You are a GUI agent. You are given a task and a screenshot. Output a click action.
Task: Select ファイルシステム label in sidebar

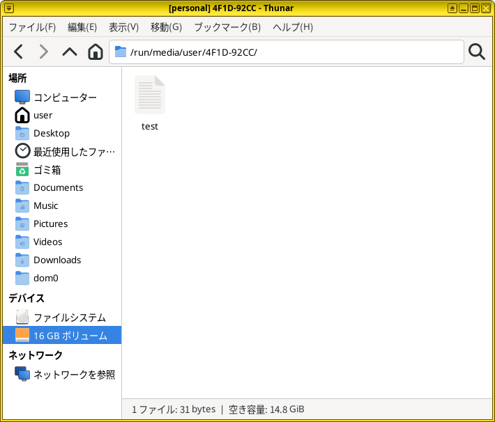point(70,318)
